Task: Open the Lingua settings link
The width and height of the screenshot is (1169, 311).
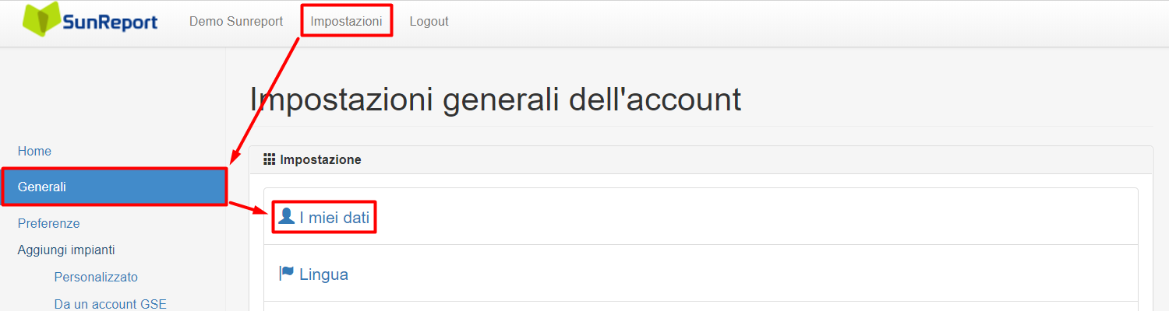Action: [x=323, y=274]
